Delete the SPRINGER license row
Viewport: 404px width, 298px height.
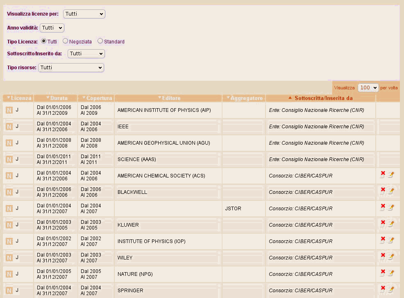[x=383, y=289]
